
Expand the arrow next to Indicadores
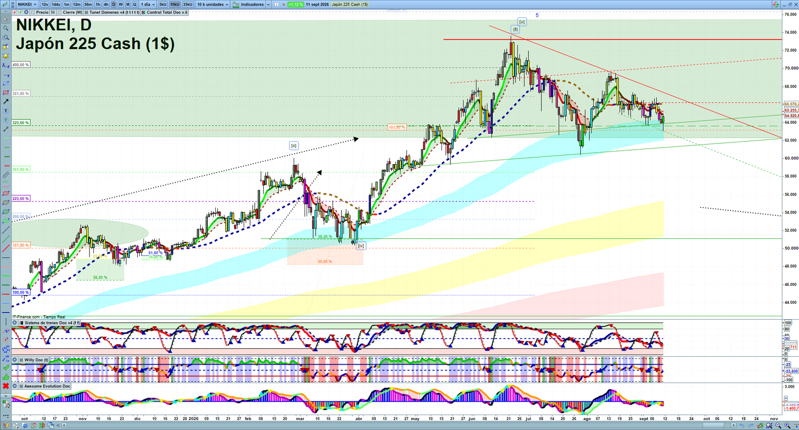tap(268, 4)
